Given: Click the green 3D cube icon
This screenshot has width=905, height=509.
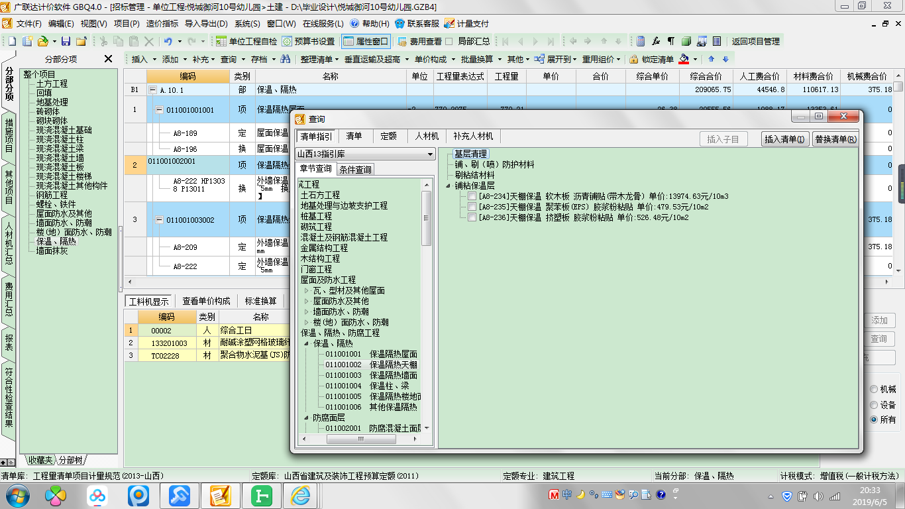Looking at the screenshot, I should tap(686, 41).
